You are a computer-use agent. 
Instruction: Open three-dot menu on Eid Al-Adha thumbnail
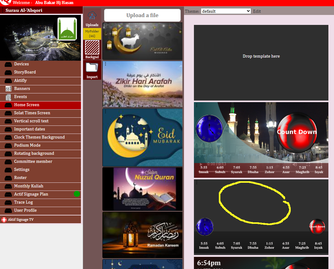[106, 25]
